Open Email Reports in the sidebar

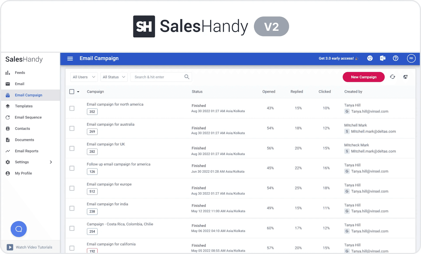pyautogui.click(x=27, y=151)
